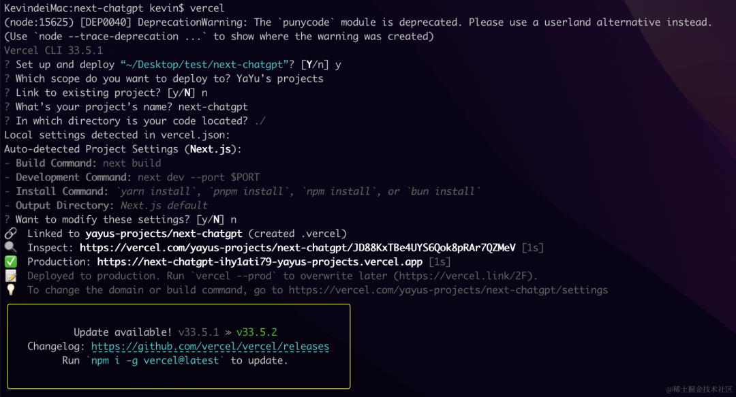The width and height of the screenshot is (736, 397).
Task: Open the Inspect vercel.com deployment URL
Action: pyautogui.click(x=297, y=248)
